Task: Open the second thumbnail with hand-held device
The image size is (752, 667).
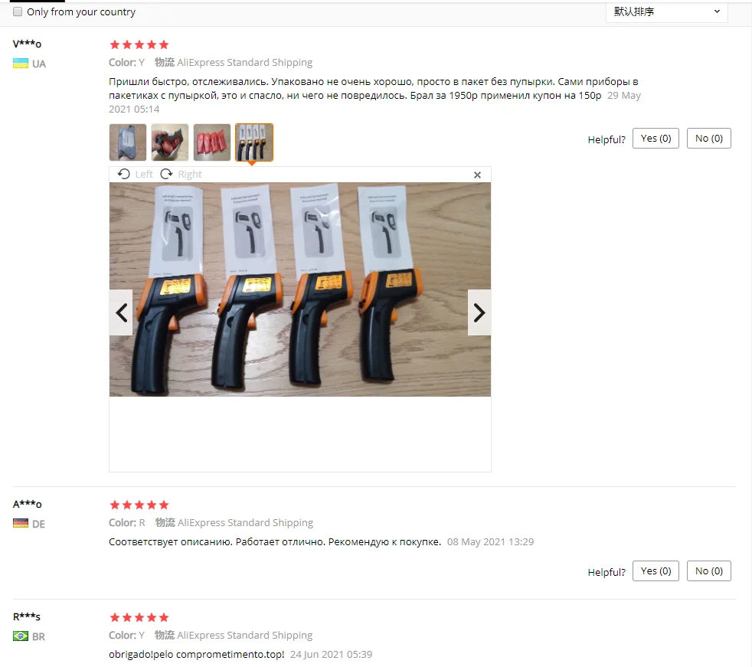Action: (x=170, y=142)
